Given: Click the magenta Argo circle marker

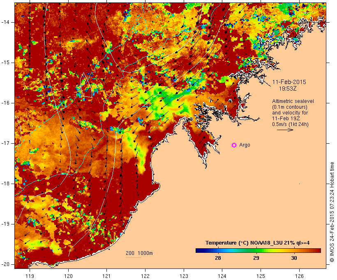Looking at the screenshot, I should coord(234,145).
